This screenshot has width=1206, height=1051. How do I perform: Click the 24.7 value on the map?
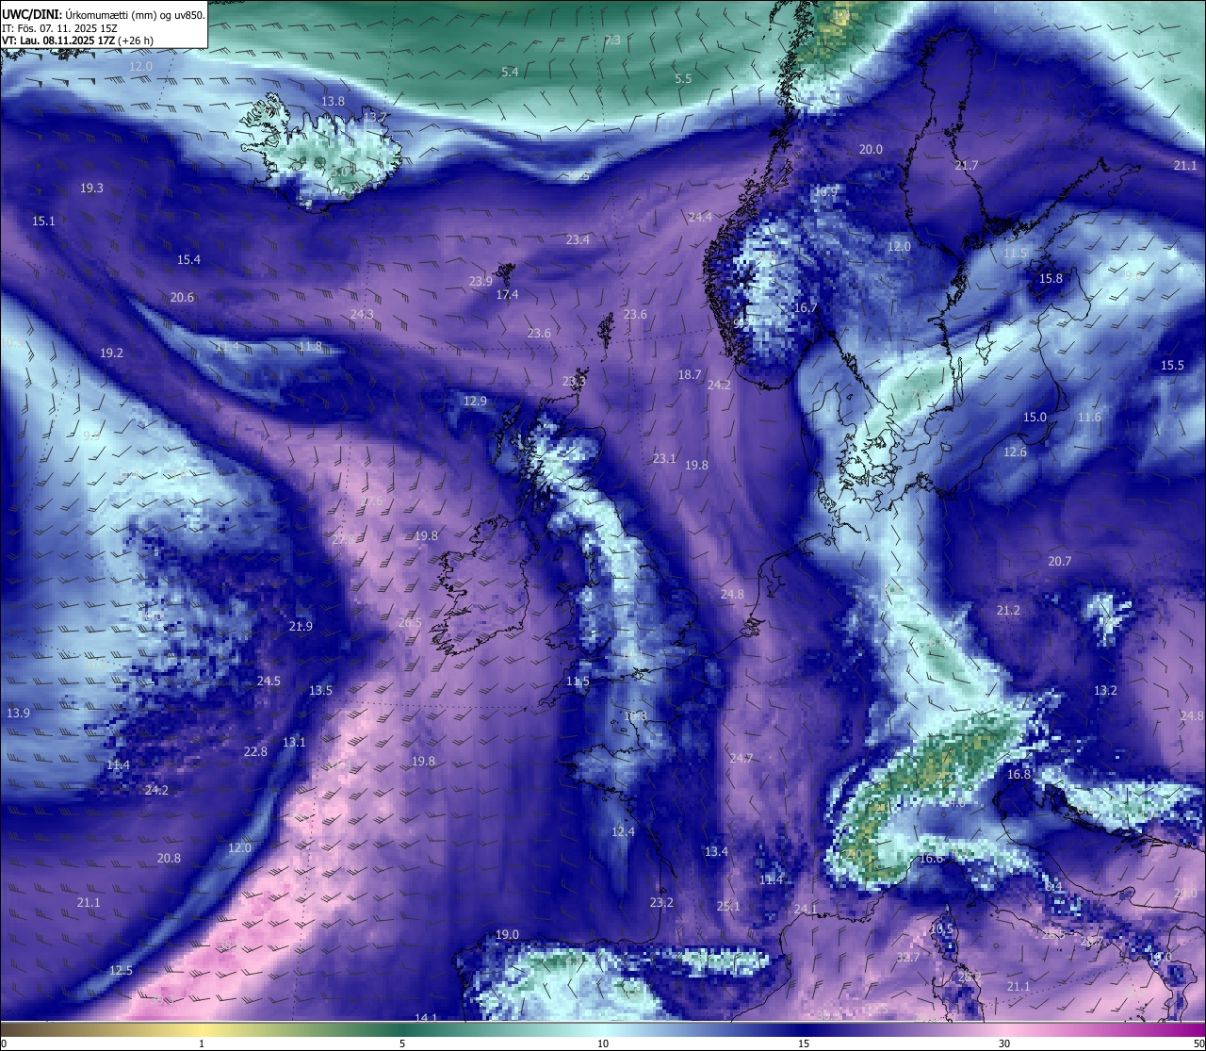(x=742, y=759)
